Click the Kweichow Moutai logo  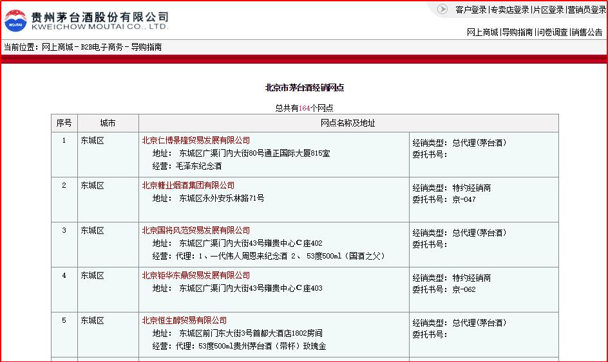(86, 21)
